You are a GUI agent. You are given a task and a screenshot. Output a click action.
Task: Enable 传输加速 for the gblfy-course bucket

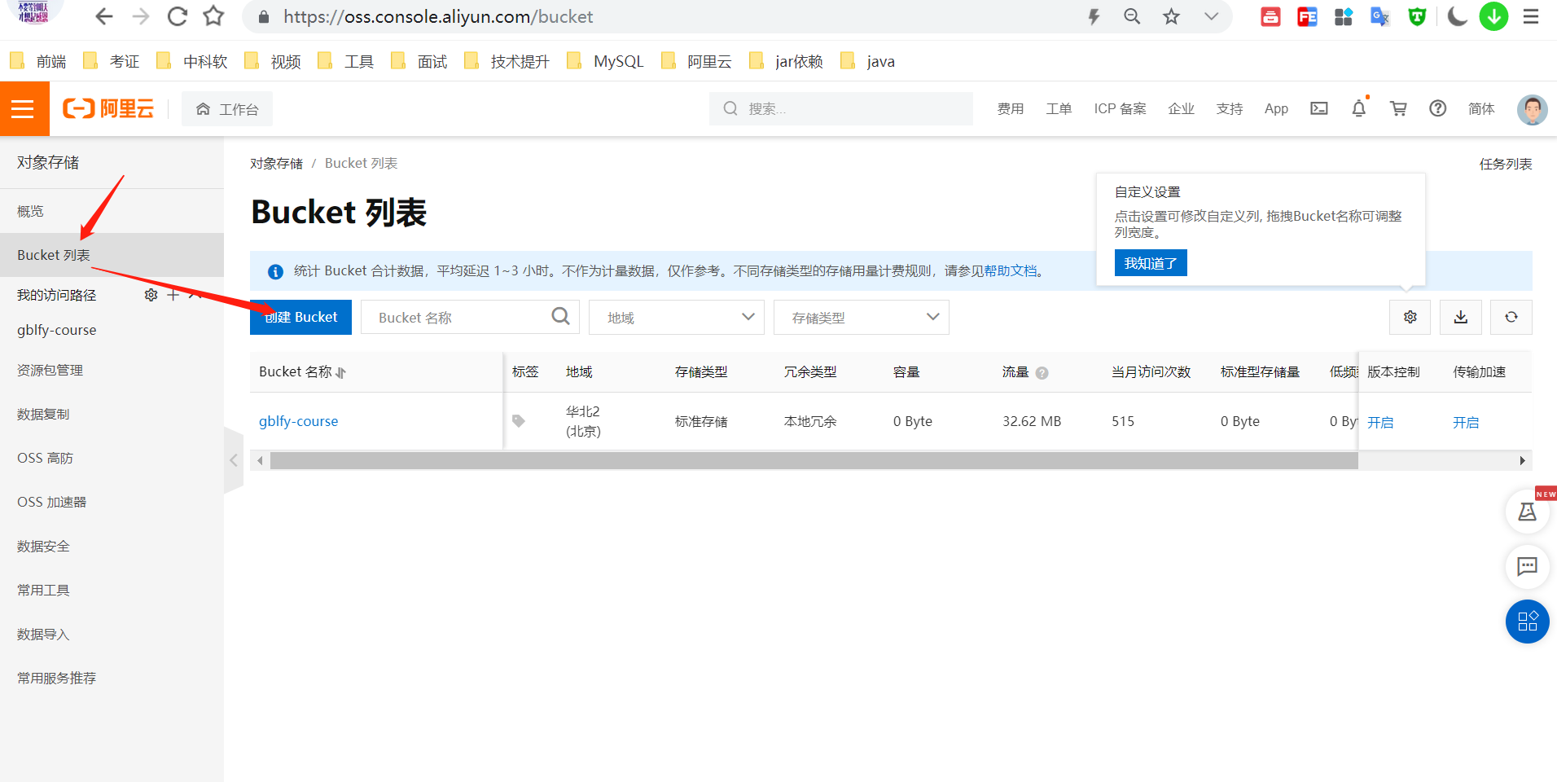pos(1466,422)
